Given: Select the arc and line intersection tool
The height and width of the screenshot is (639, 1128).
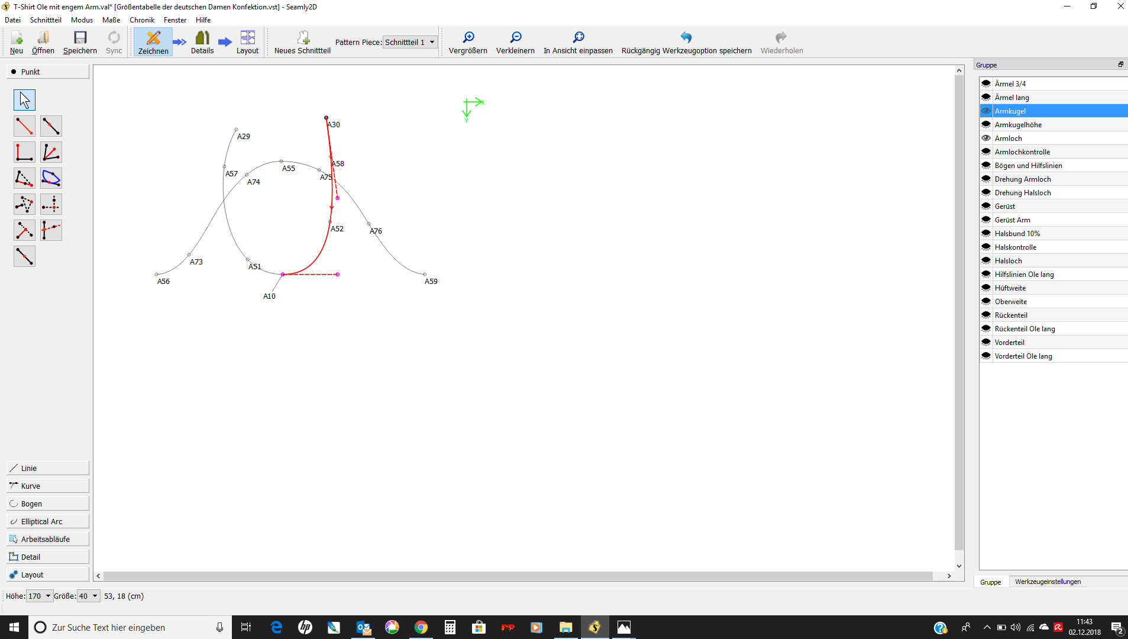Looking at the screenshot, I should (51, 178).
